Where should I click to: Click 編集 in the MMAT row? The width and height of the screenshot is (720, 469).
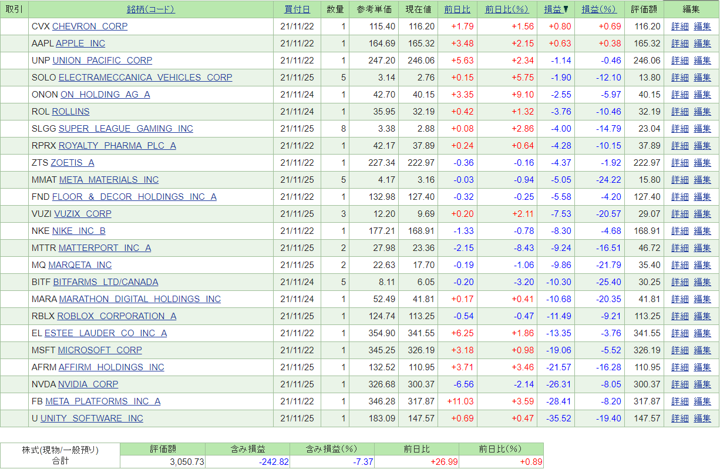[702, 180]
